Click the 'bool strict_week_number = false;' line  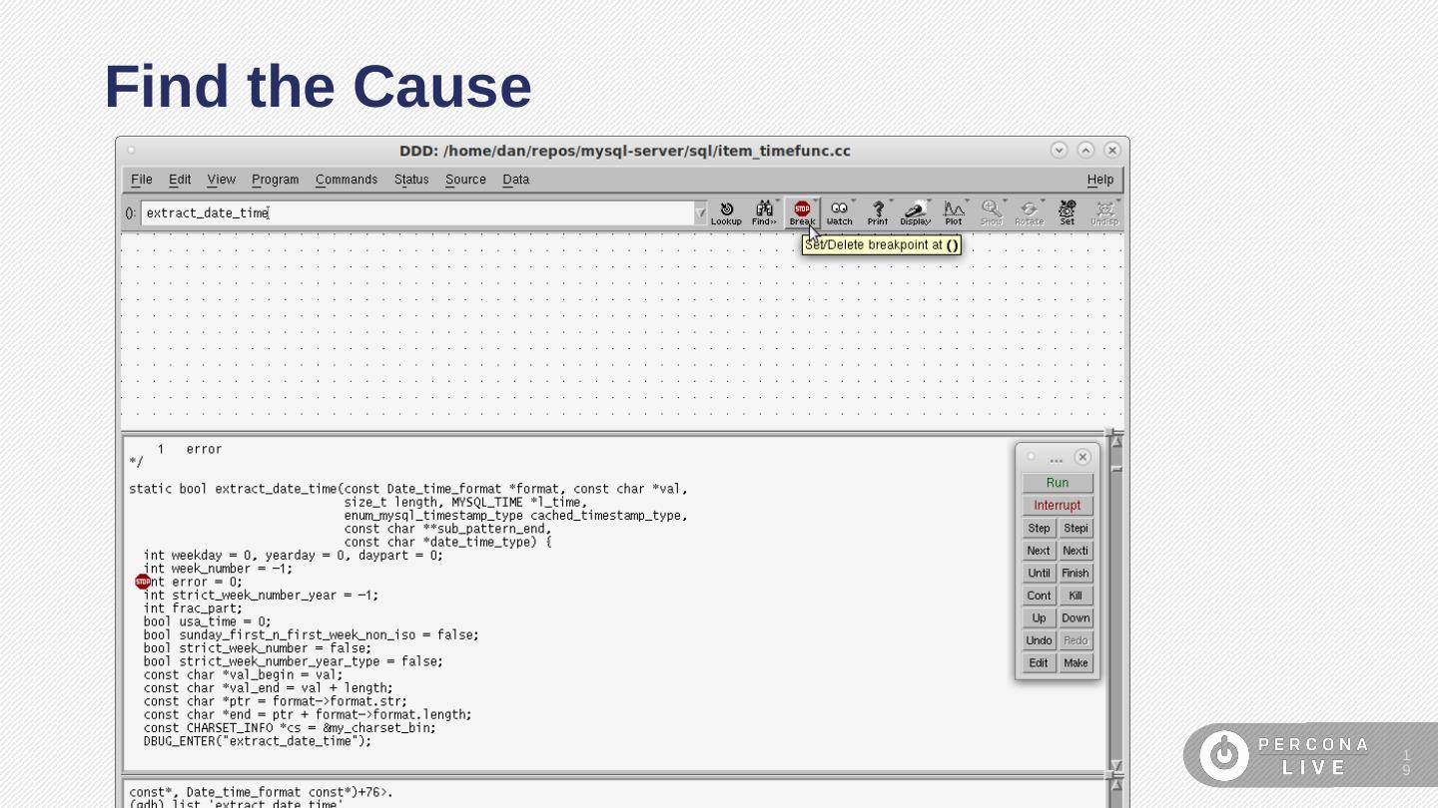coord(258,648)
